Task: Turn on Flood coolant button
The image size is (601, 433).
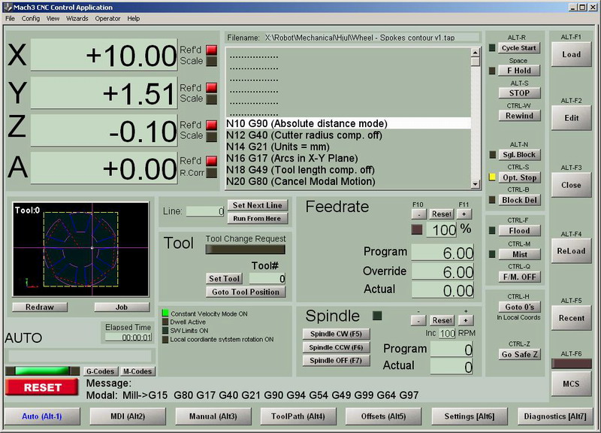Action: 519,231
